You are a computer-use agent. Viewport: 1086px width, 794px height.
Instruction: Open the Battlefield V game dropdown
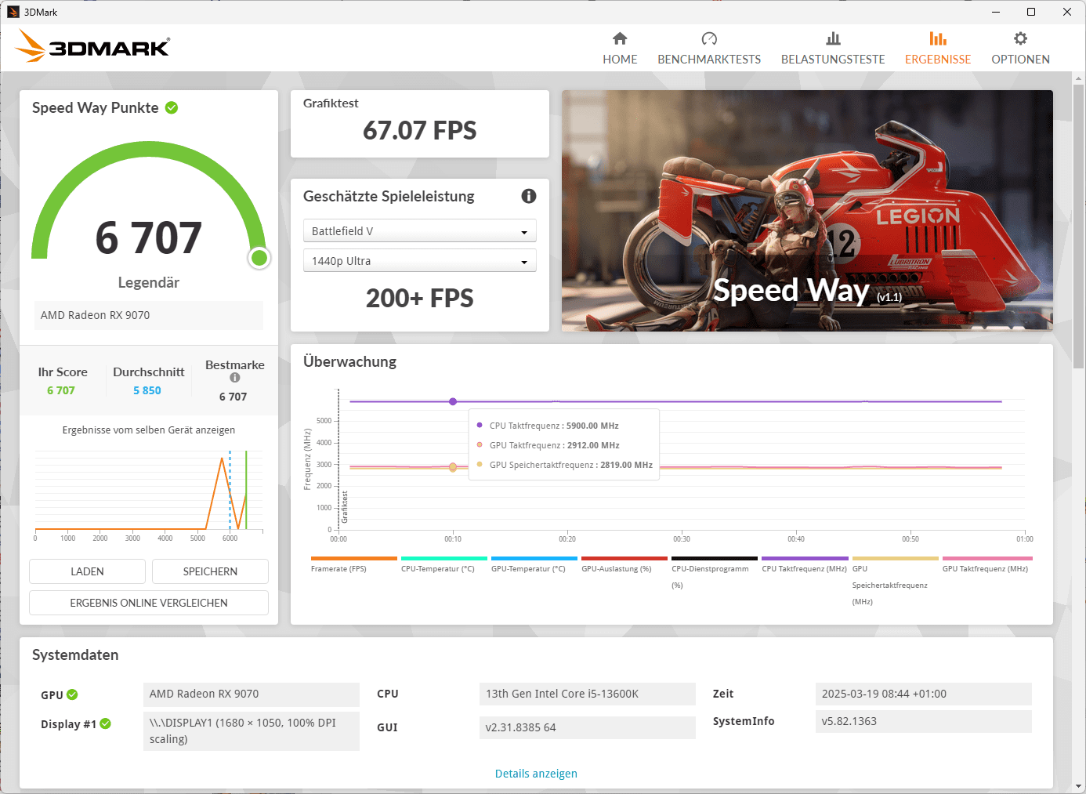(x=419, y=230)
